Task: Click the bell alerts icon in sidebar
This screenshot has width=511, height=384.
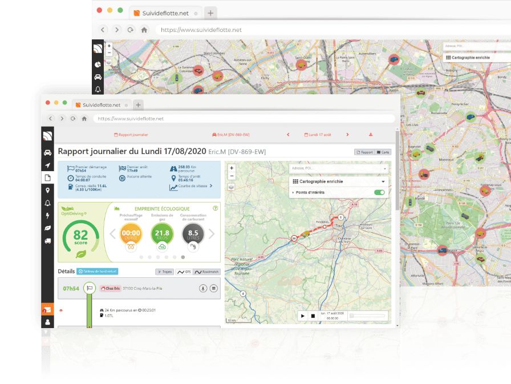Action: [x=47, y=203]
